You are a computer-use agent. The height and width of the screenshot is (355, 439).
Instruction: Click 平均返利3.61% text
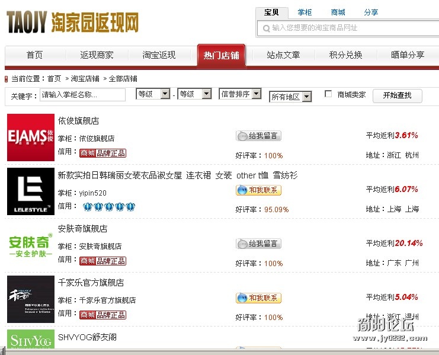click(x=392, y=136)
